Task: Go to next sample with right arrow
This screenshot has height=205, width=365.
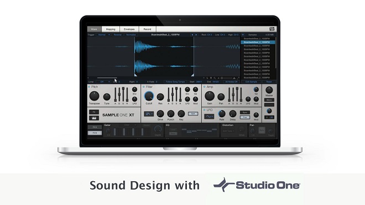Action: [x=196, y=35]
